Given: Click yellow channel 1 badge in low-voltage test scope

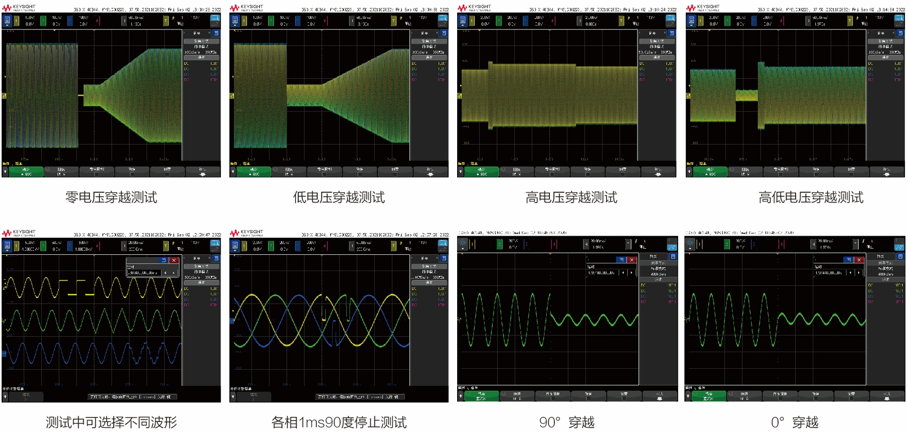Looking at the screenshot, I should click(x=244, y=20).
